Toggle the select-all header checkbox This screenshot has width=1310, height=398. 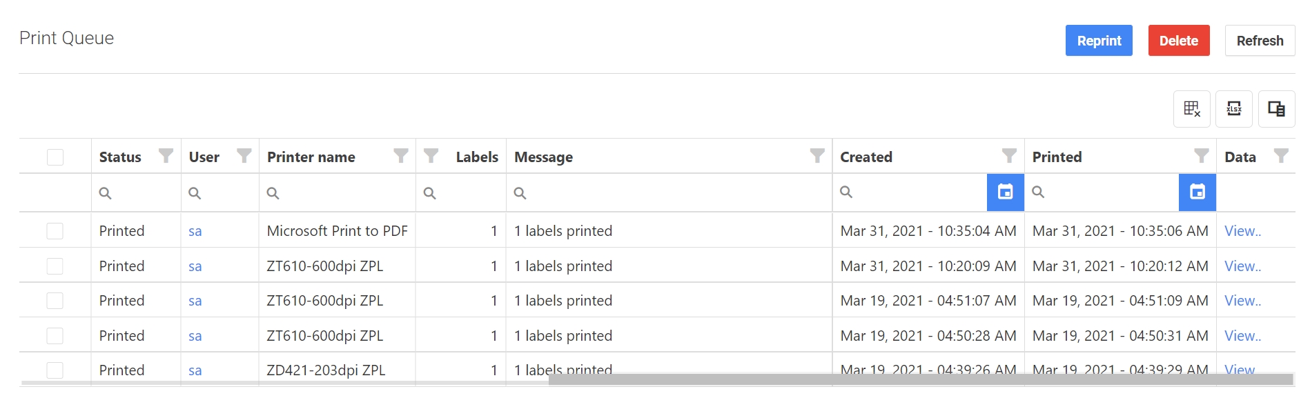pos(55,157)
